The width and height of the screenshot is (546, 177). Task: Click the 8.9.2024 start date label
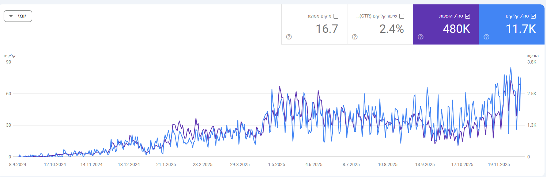(18, 165)
